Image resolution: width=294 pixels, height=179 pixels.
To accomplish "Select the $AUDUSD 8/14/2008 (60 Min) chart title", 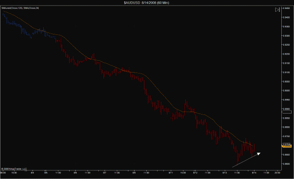I will tap(146, 3).
